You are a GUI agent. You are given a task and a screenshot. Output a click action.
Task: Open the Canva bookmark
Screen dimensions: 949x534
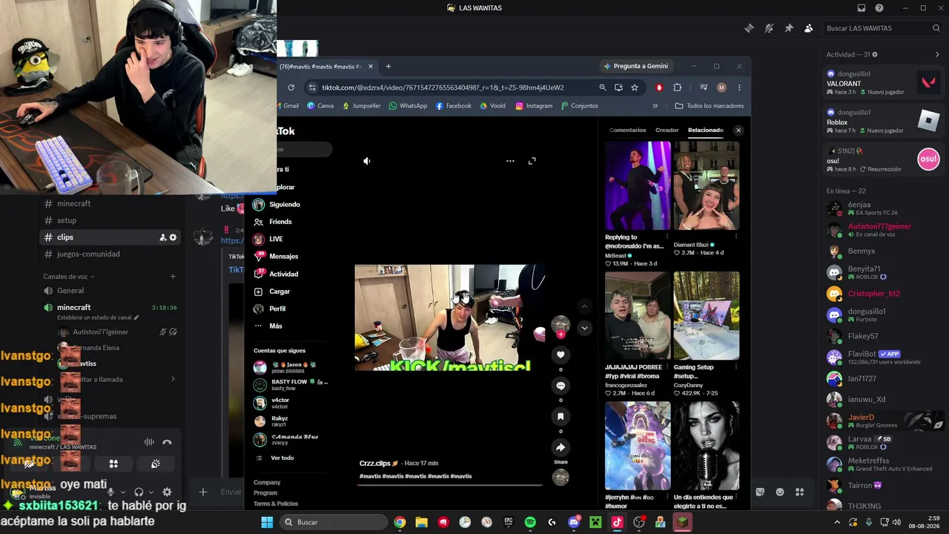(320, 106)
